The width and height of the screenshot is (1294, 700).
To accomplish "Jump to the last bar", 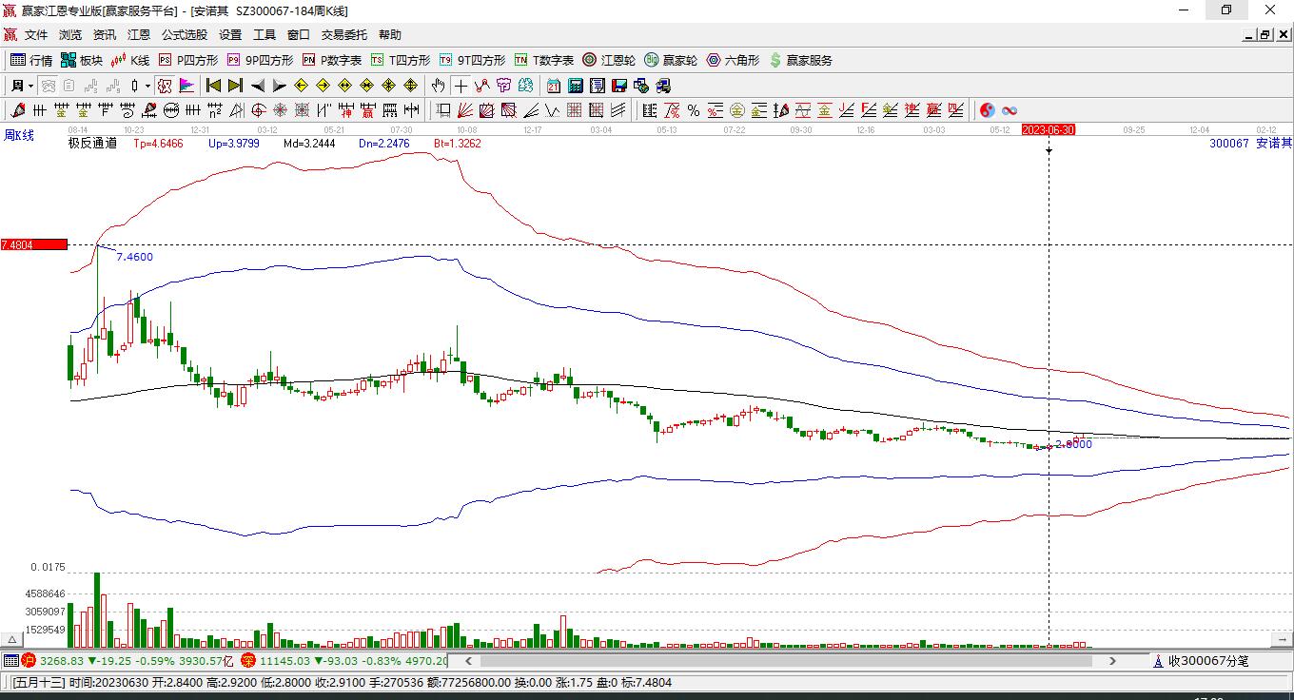I will click(x=236, y=86).
